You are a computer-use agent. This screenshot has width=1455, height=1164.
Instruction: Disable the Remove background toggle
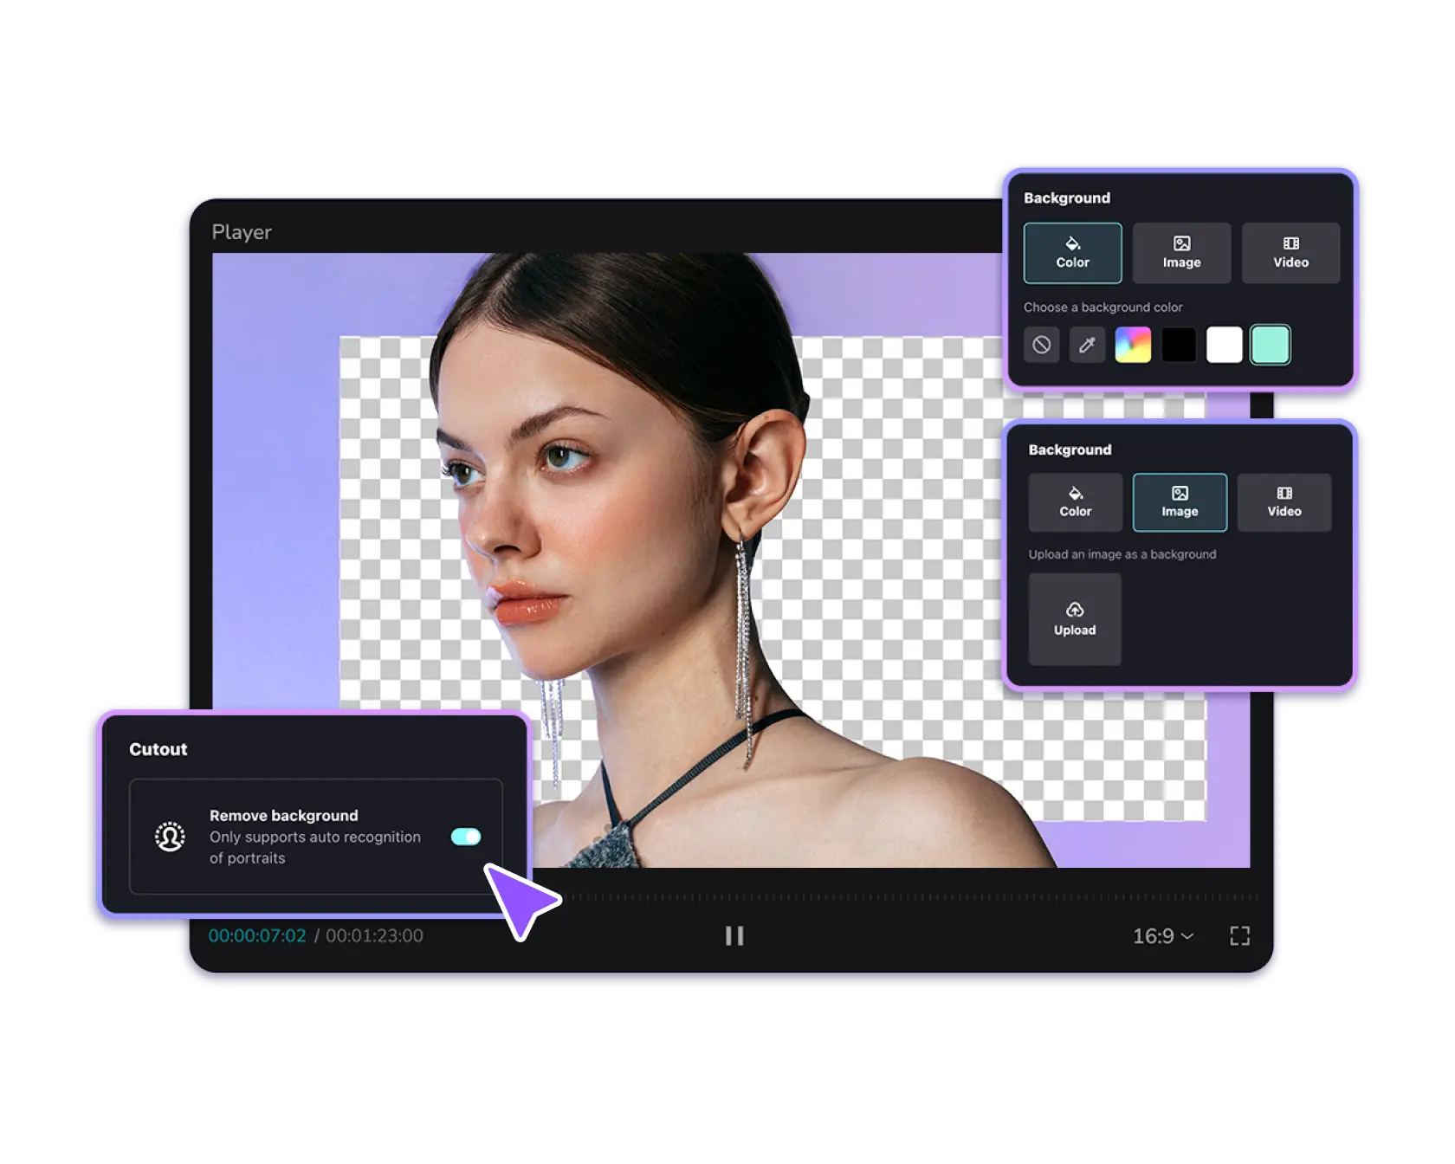466,837
